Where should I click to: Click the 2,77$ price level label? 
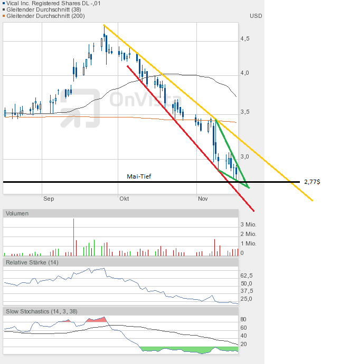click(312, 182)
